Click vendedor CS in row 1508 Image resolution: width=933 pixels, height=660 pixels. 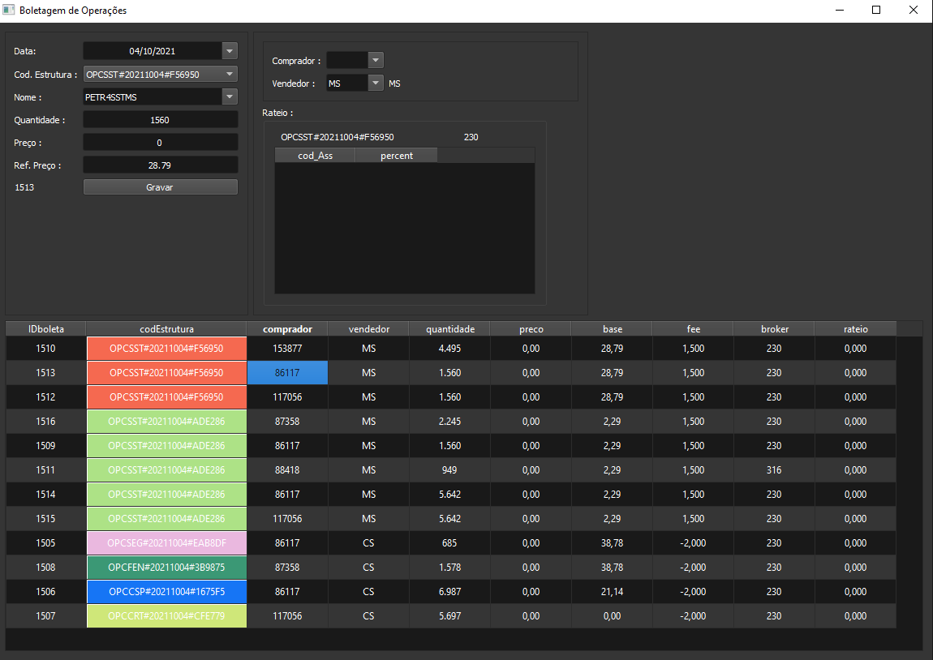coord(369,568)
